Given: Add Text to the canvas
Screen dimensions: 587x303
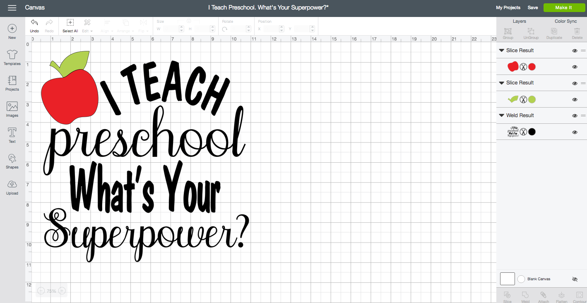Looking at the screenshot, I should [12, 135].
